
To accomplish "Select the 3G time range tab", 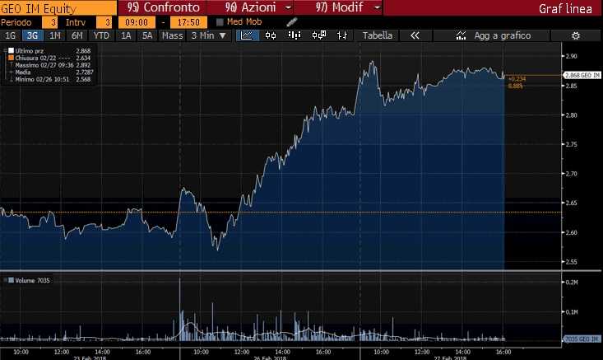I will click(x=32, y=35).
